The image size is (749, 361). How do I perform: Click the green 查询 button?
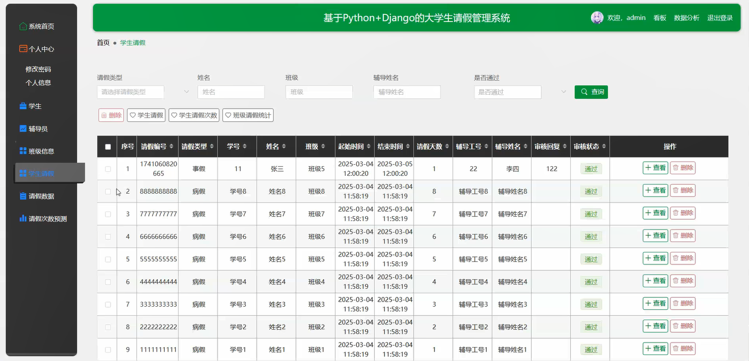pyautogui.click(x=591, y=92)
